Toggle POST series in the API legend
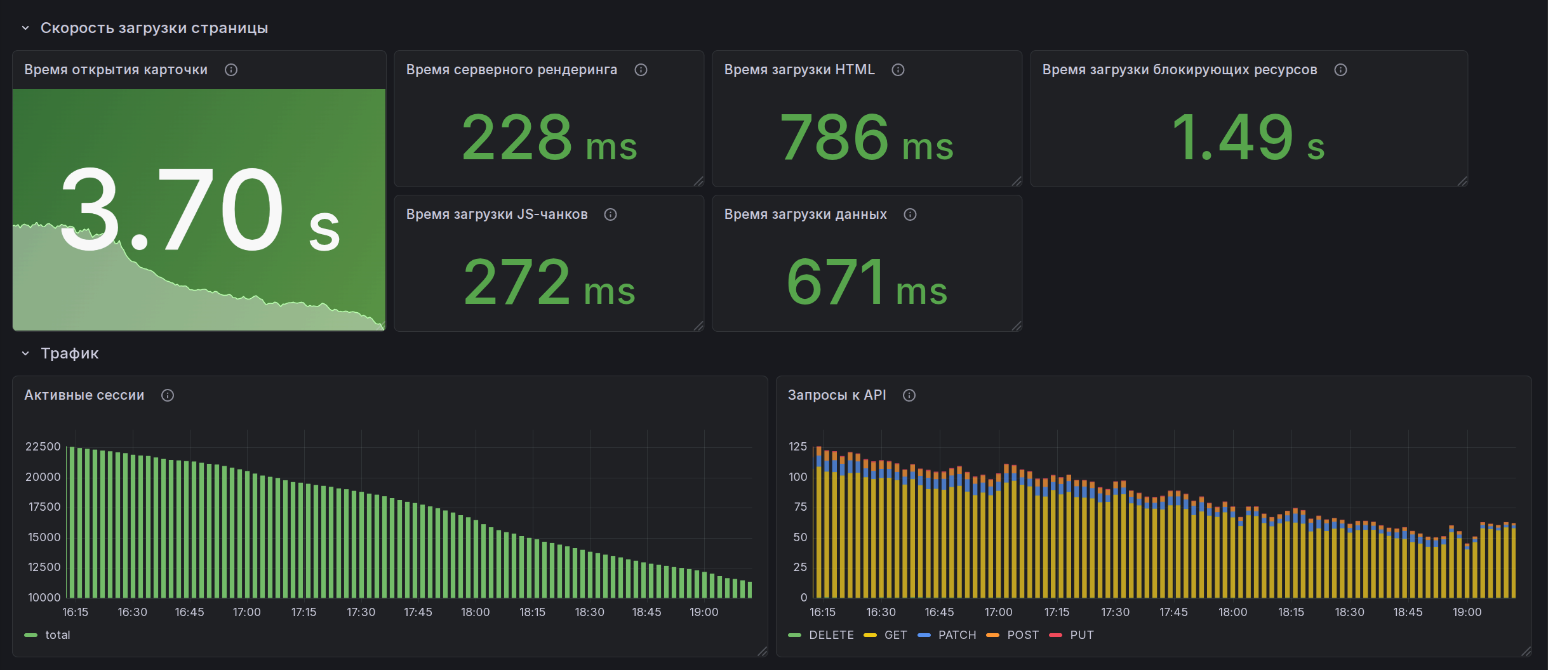 [1024, 635]
